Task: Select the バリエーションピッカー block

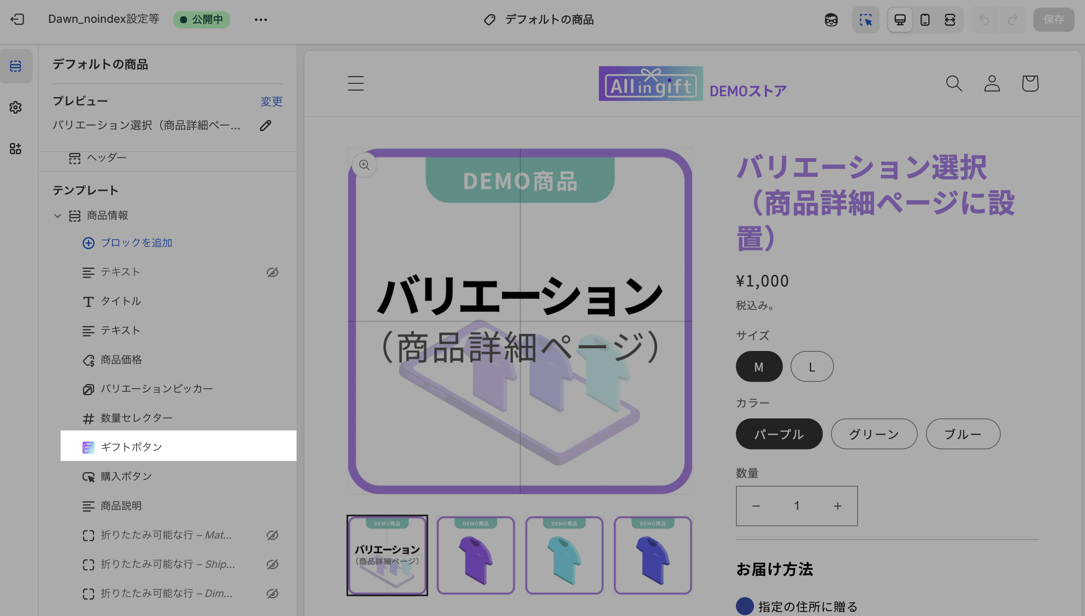Action: (156, 389)
